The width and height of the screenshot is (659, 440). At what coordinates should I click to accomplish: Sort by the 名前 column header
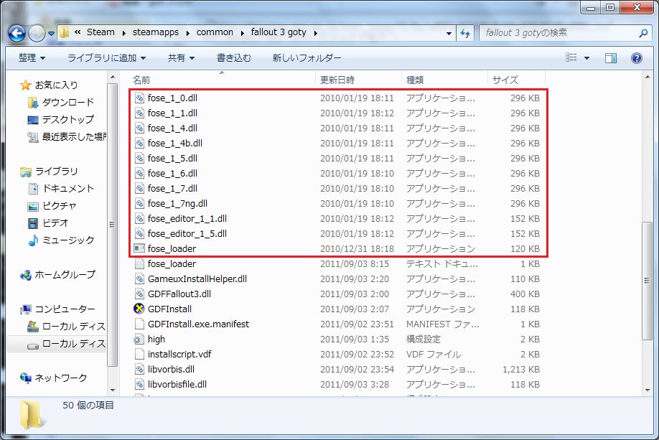coord(222,80)
